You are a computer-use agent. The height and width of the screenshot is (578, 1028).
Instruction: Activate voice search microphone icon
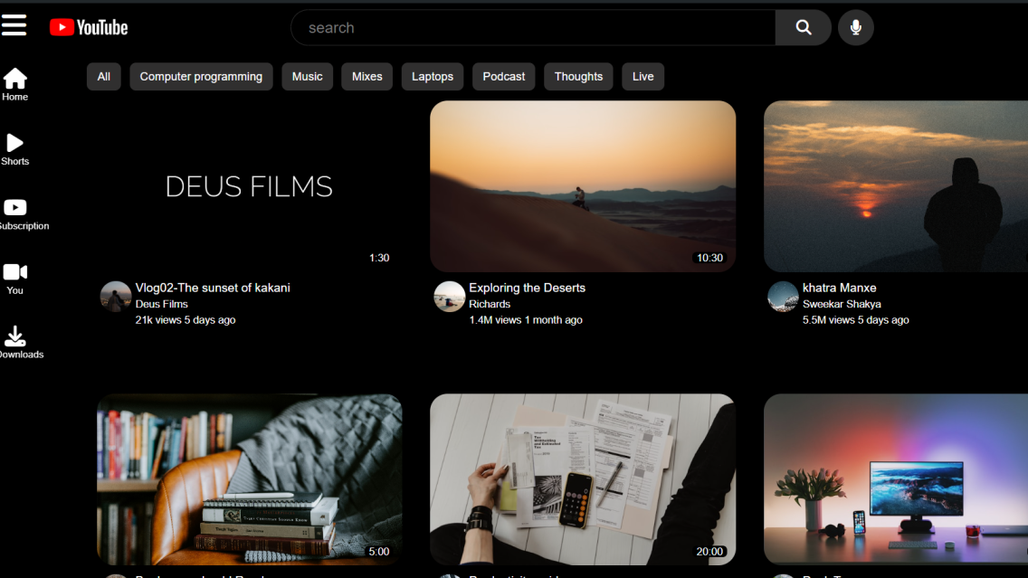pos(855,28)
